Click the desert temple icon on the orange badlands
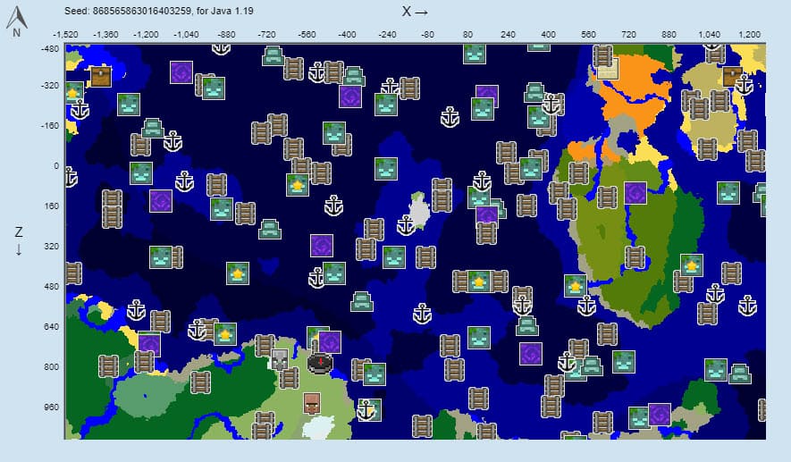Viewport: 791px width, 462px height. point(608,69)
